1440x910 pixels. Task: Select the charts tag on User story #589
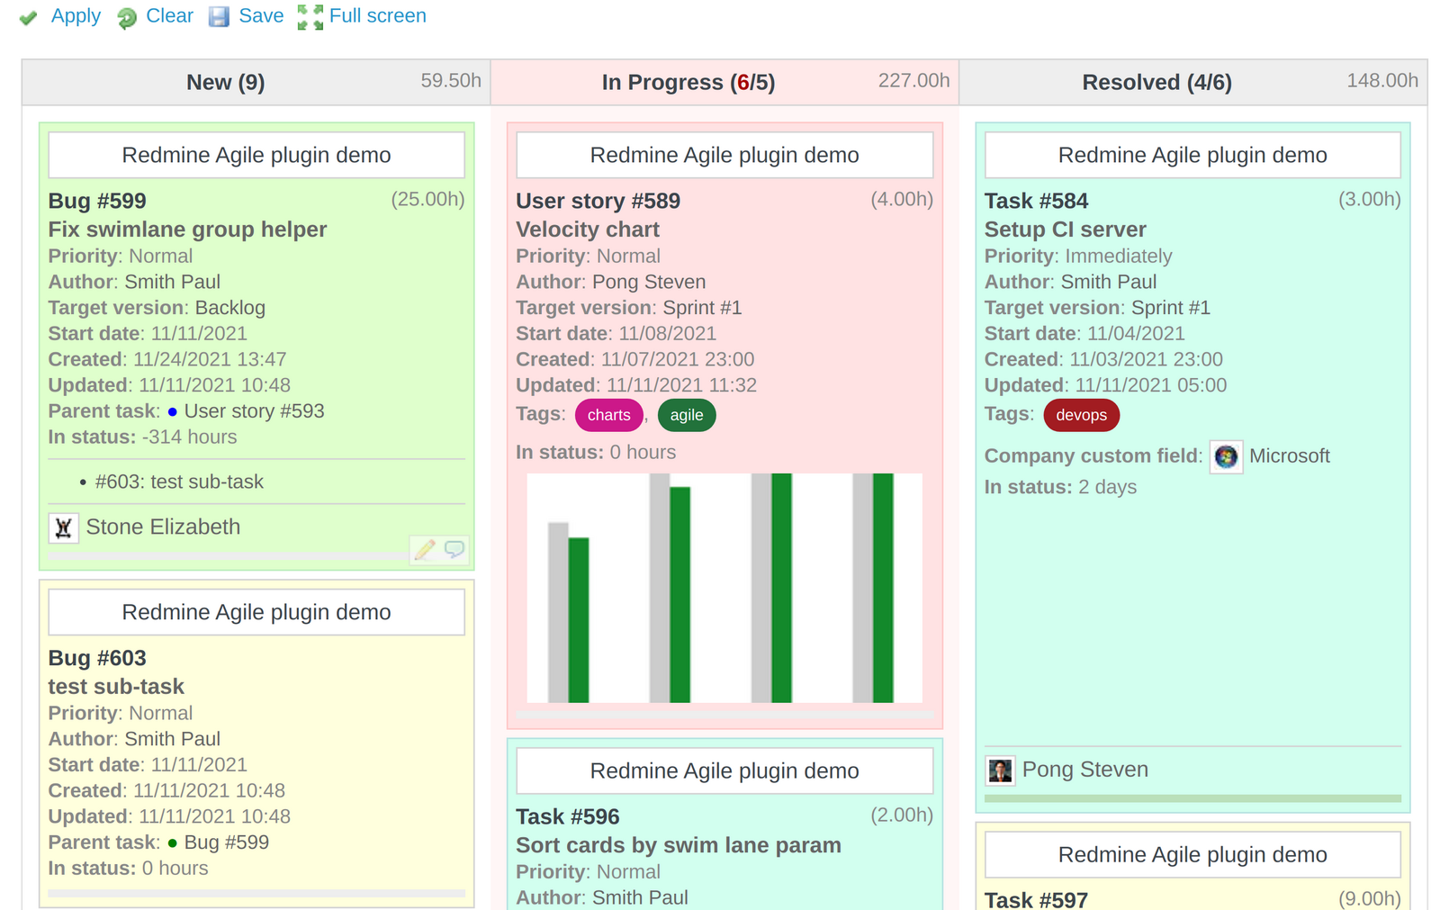(608, 415)
